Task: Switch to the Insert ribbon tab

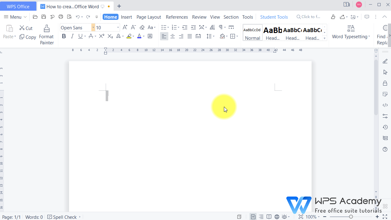Action: [x=126, y=17]
